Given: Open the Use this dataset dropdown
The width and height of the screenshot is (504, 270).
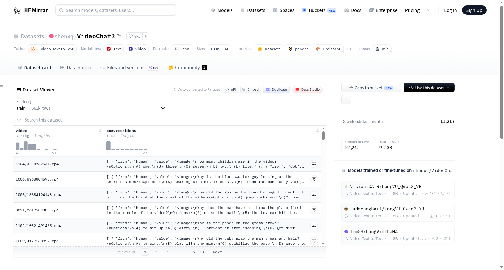Looking at the screenshot, I should [x=429, y=88].
